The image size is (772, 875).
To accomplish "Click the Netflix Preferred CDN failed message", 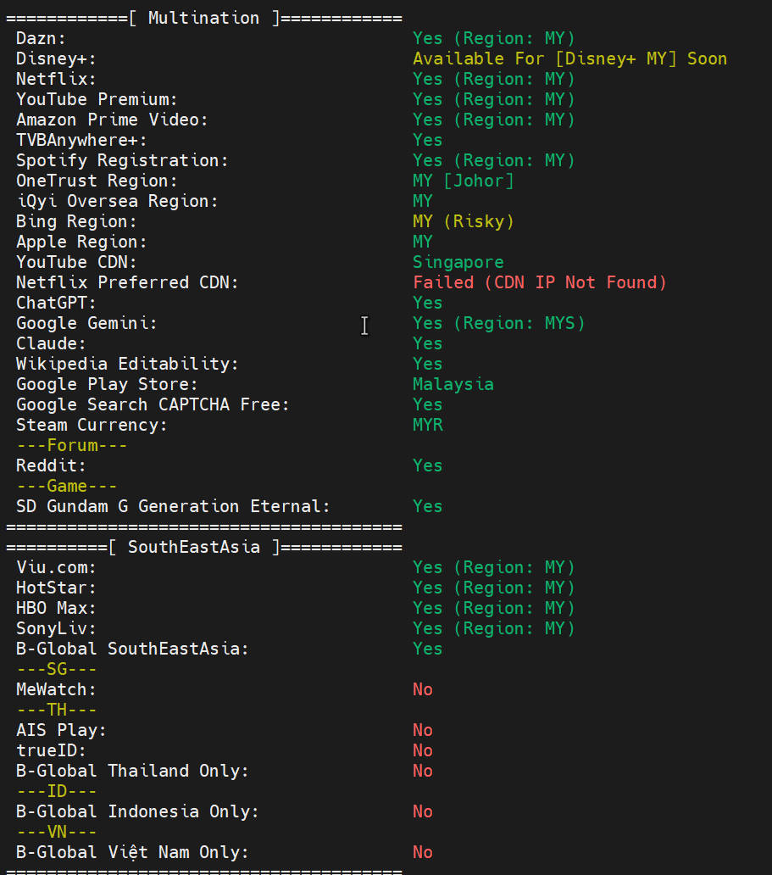I will pos(540,282).
